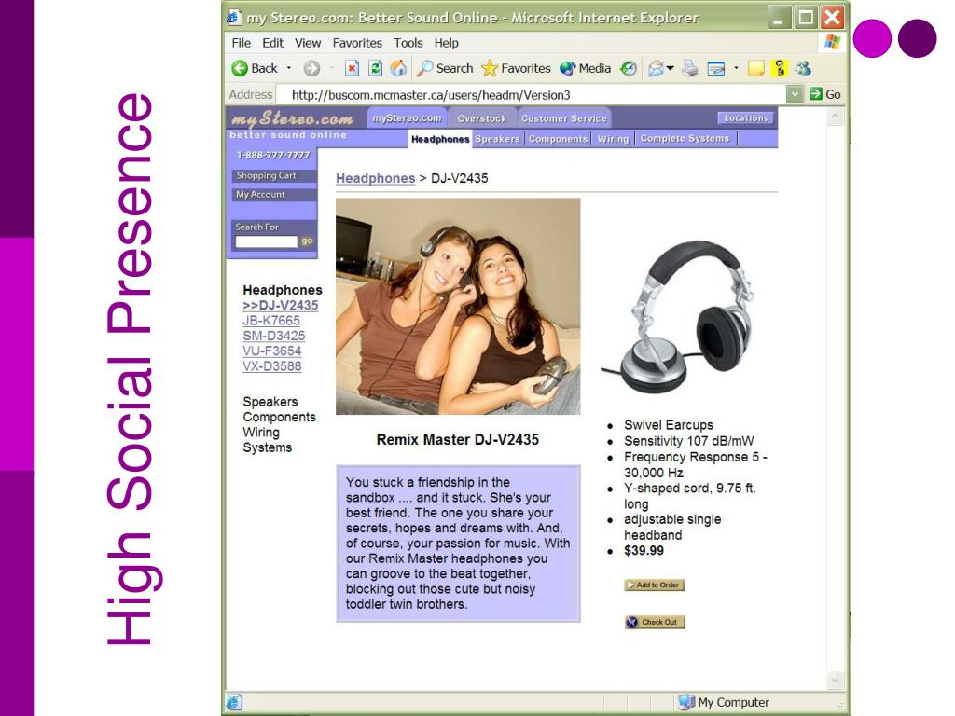Image resolution: width=955 pixels, height=716 pixels.
Task: Open the Media pane button
Action: click(x=586, y=68)
